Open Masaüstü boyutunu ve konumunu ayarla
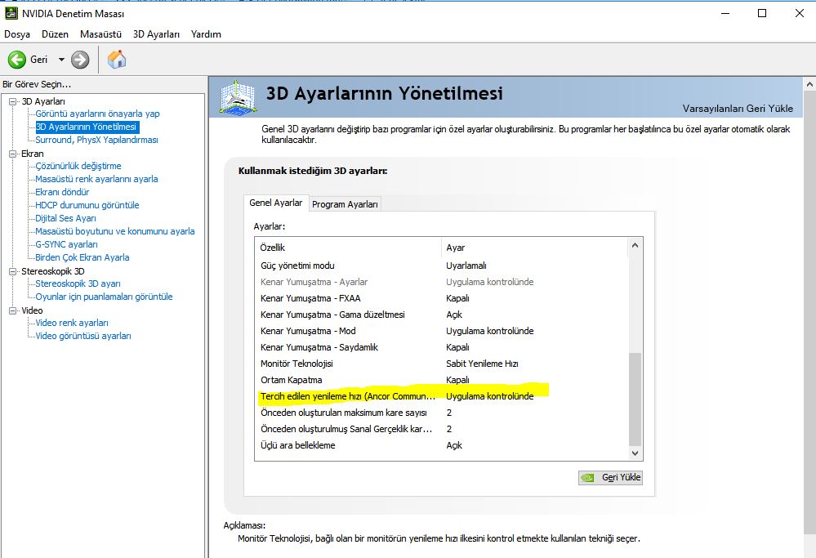The image size is (816, 558). click(x=115, y=231)
